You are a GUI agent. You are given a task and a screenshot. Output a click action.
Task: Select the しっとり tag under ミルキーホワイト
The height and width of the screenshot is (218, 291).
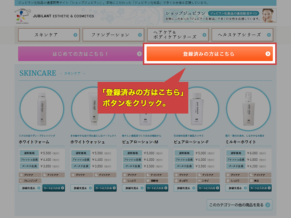tap(237, 181)
